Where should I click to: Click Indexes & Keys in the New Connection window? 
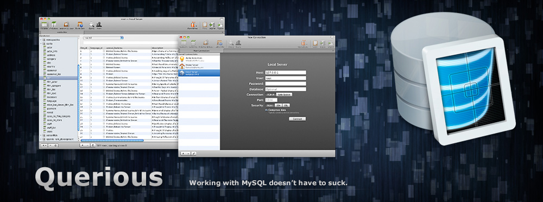[x=206, y=43]
